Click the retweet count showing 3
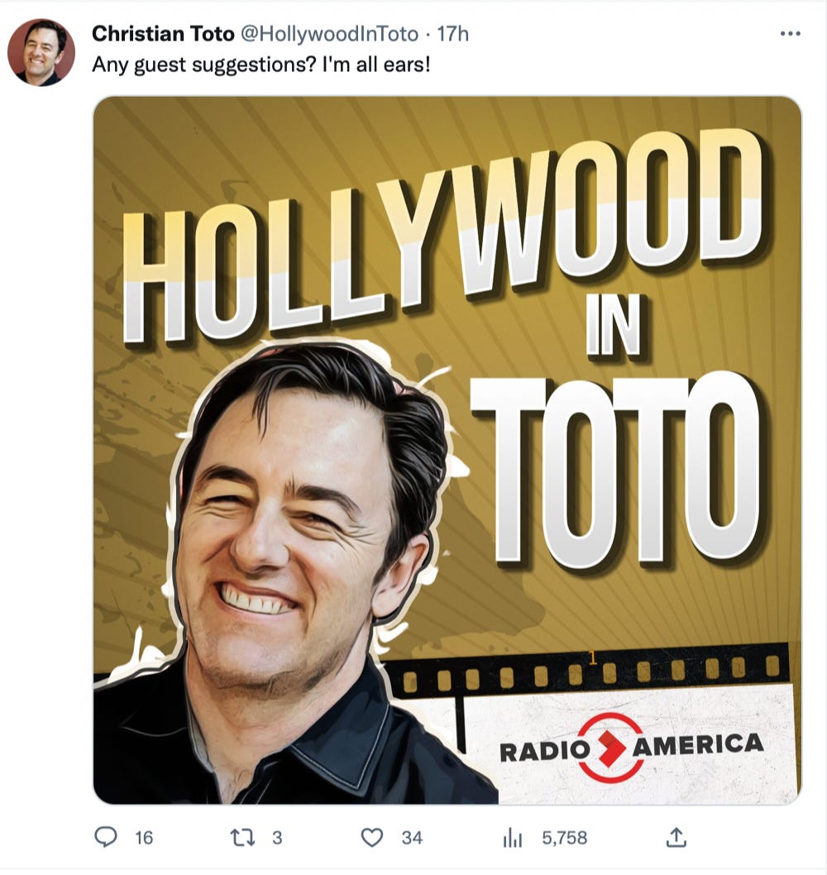This screenshot has height=875, width=827. pyautogui.click(x=277, y=838)
